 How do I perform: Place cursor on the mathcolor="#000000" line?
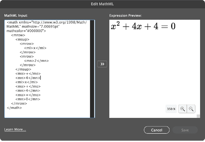(x=26, y=31)
